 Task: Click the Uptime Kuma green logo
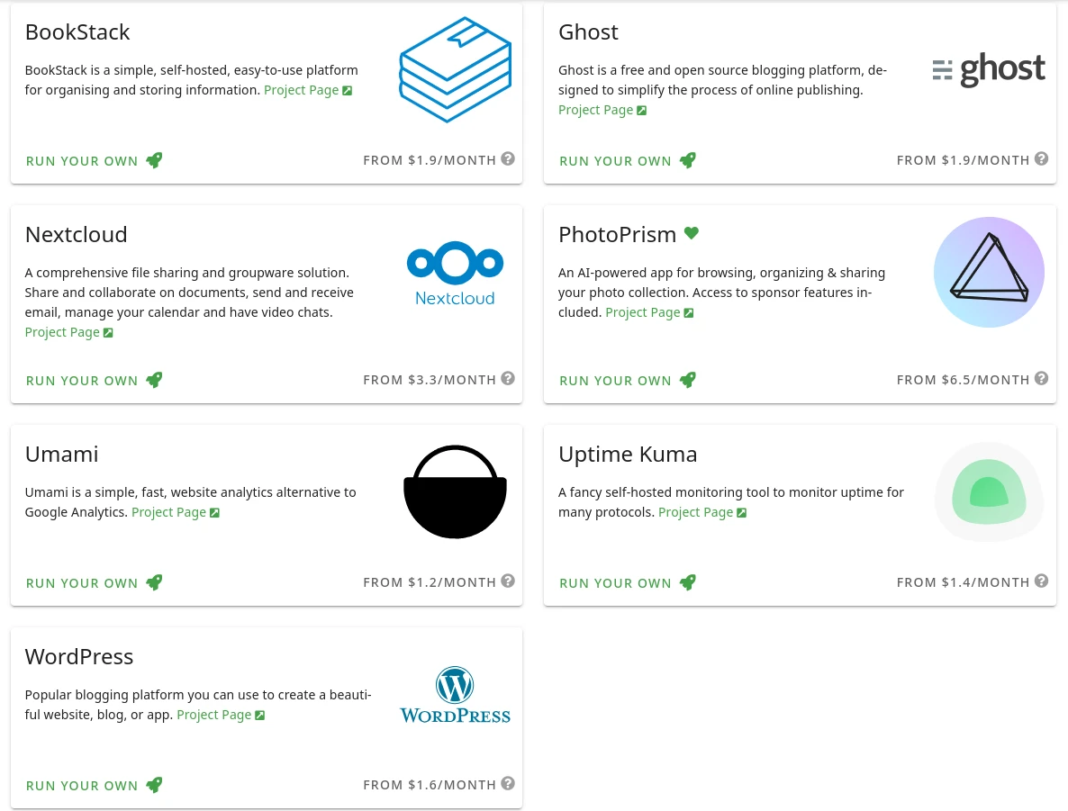[989, 492]
